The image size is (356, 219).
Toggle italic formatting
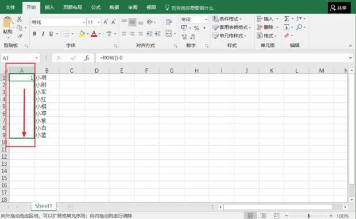(43, 34)
